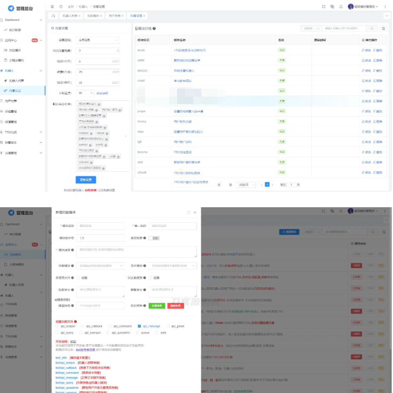This screenshot has height=393, width=393.
Task: Click the edit icon in the money row
Action: (367, 121)
